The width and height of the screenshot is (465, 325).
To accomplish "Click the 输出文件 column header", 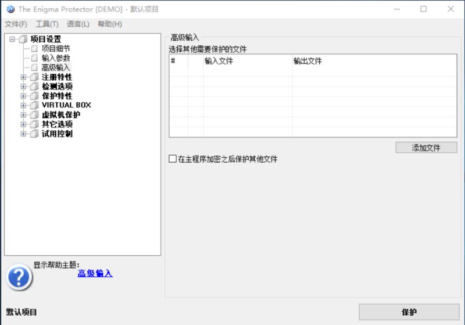I will pyautogui.click(x=374, y=62).
